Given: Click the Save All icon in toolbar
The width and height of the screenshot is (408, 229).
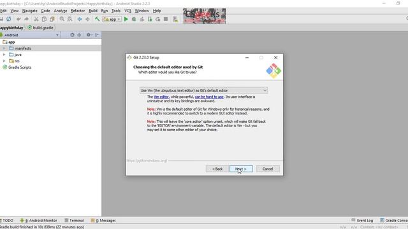Looking at the screenshot, I should (1, 19).
